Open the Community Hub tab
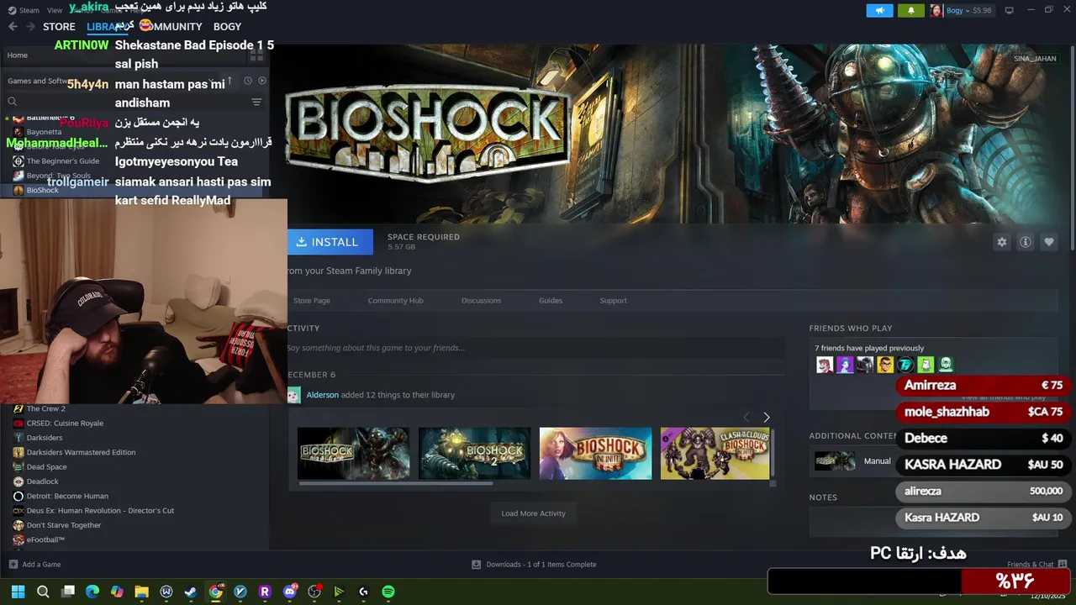1076x605 pixels. click(x=395, y=301)
